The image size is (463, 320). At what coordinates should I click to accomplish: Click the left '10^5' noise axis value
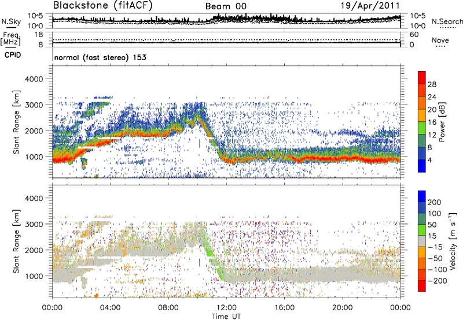35,16
